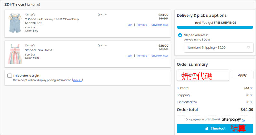Image resolution: width=256 pixels, height=135 pixels.
Task: Click the afterpay info icon
Action: point(243,121)
